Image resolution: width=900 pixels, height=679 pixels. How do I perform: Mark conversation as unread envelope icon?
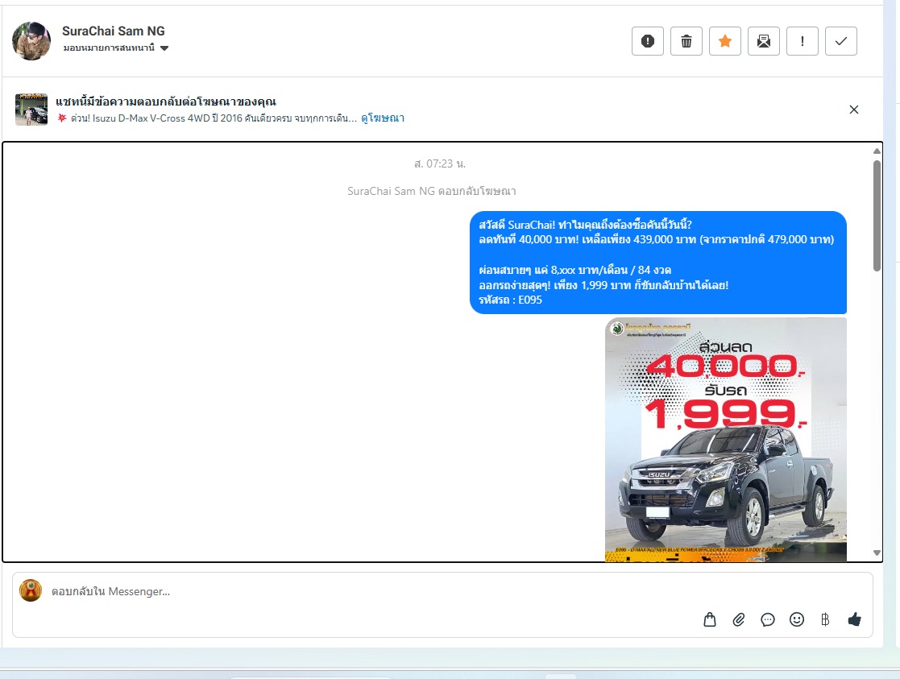click(764, 41)
